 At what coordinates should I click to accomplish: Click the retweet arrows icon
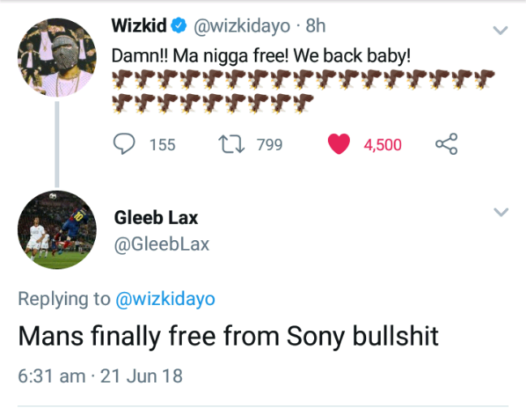(x=231, y=144)
